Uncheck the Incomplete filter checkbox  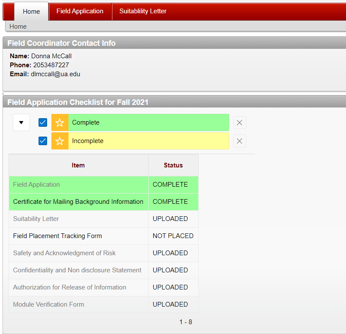43,141
